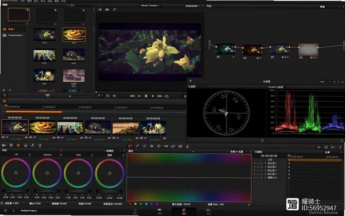Image resolution: width=345 pixels, height=216 pixels.
Task: Switch viewer to split-screen icon
Action: point(107,9)
